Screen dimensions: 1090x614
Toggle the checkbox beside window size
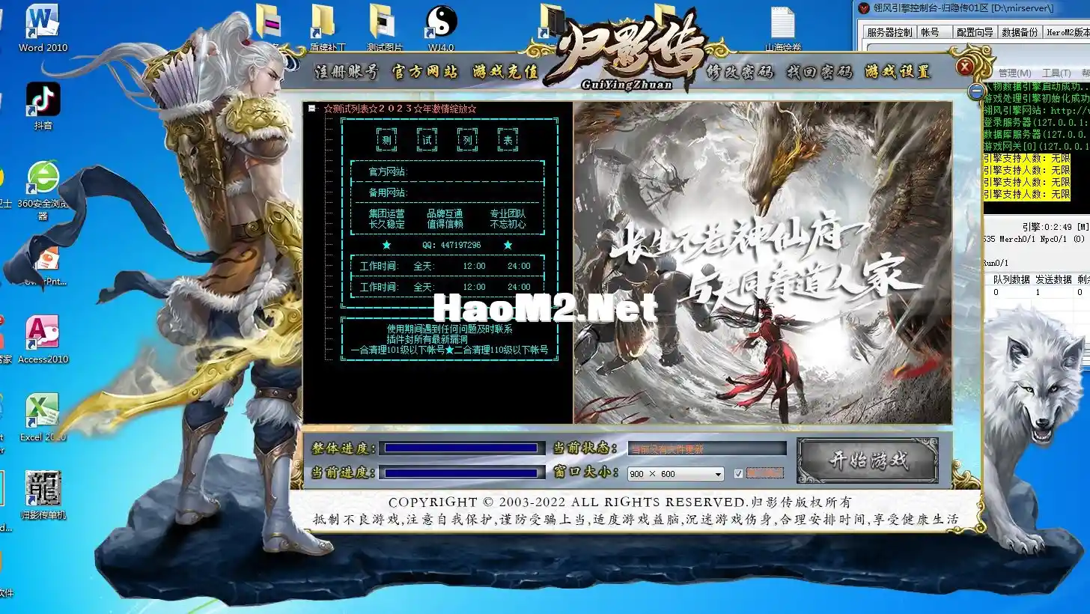point(738,474)
